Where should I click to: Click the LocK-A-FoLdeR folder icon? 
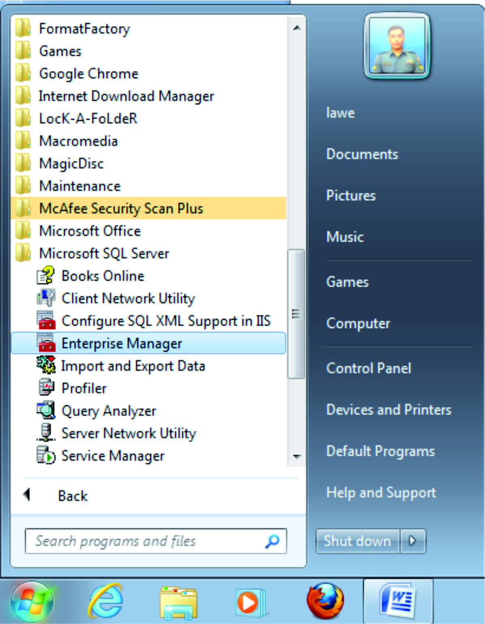[x=23, y=118]
